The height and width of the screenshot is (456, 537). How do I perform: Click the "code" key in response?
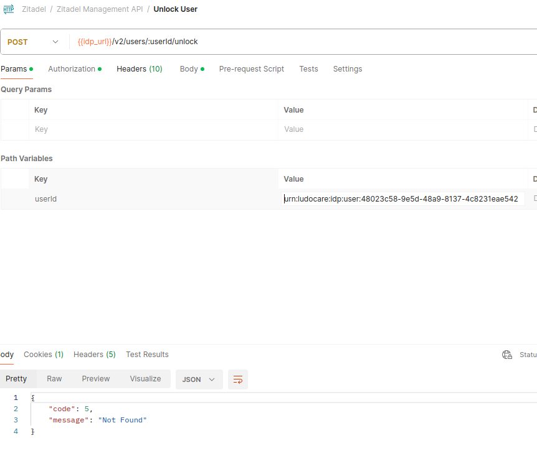tap(62, 409)
